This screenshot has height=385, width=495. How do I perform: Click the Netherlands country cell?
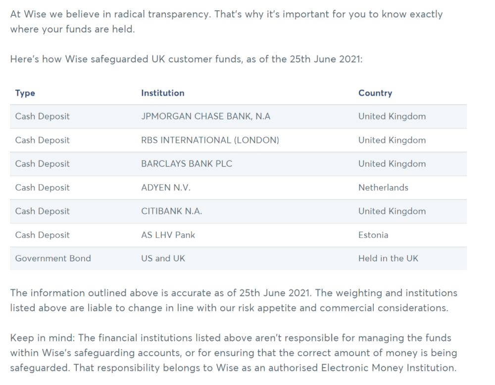[383, 188]
